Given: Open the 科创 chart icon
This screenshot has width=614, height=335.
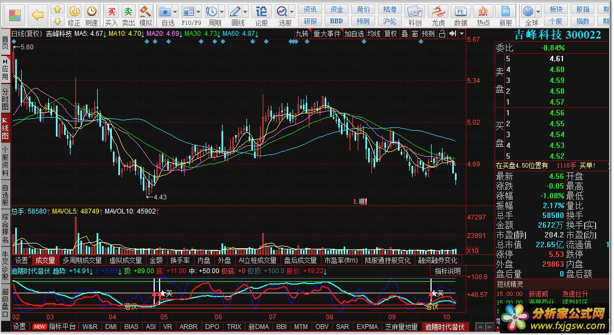Looking at the screenshot, I should click(414, 16).
